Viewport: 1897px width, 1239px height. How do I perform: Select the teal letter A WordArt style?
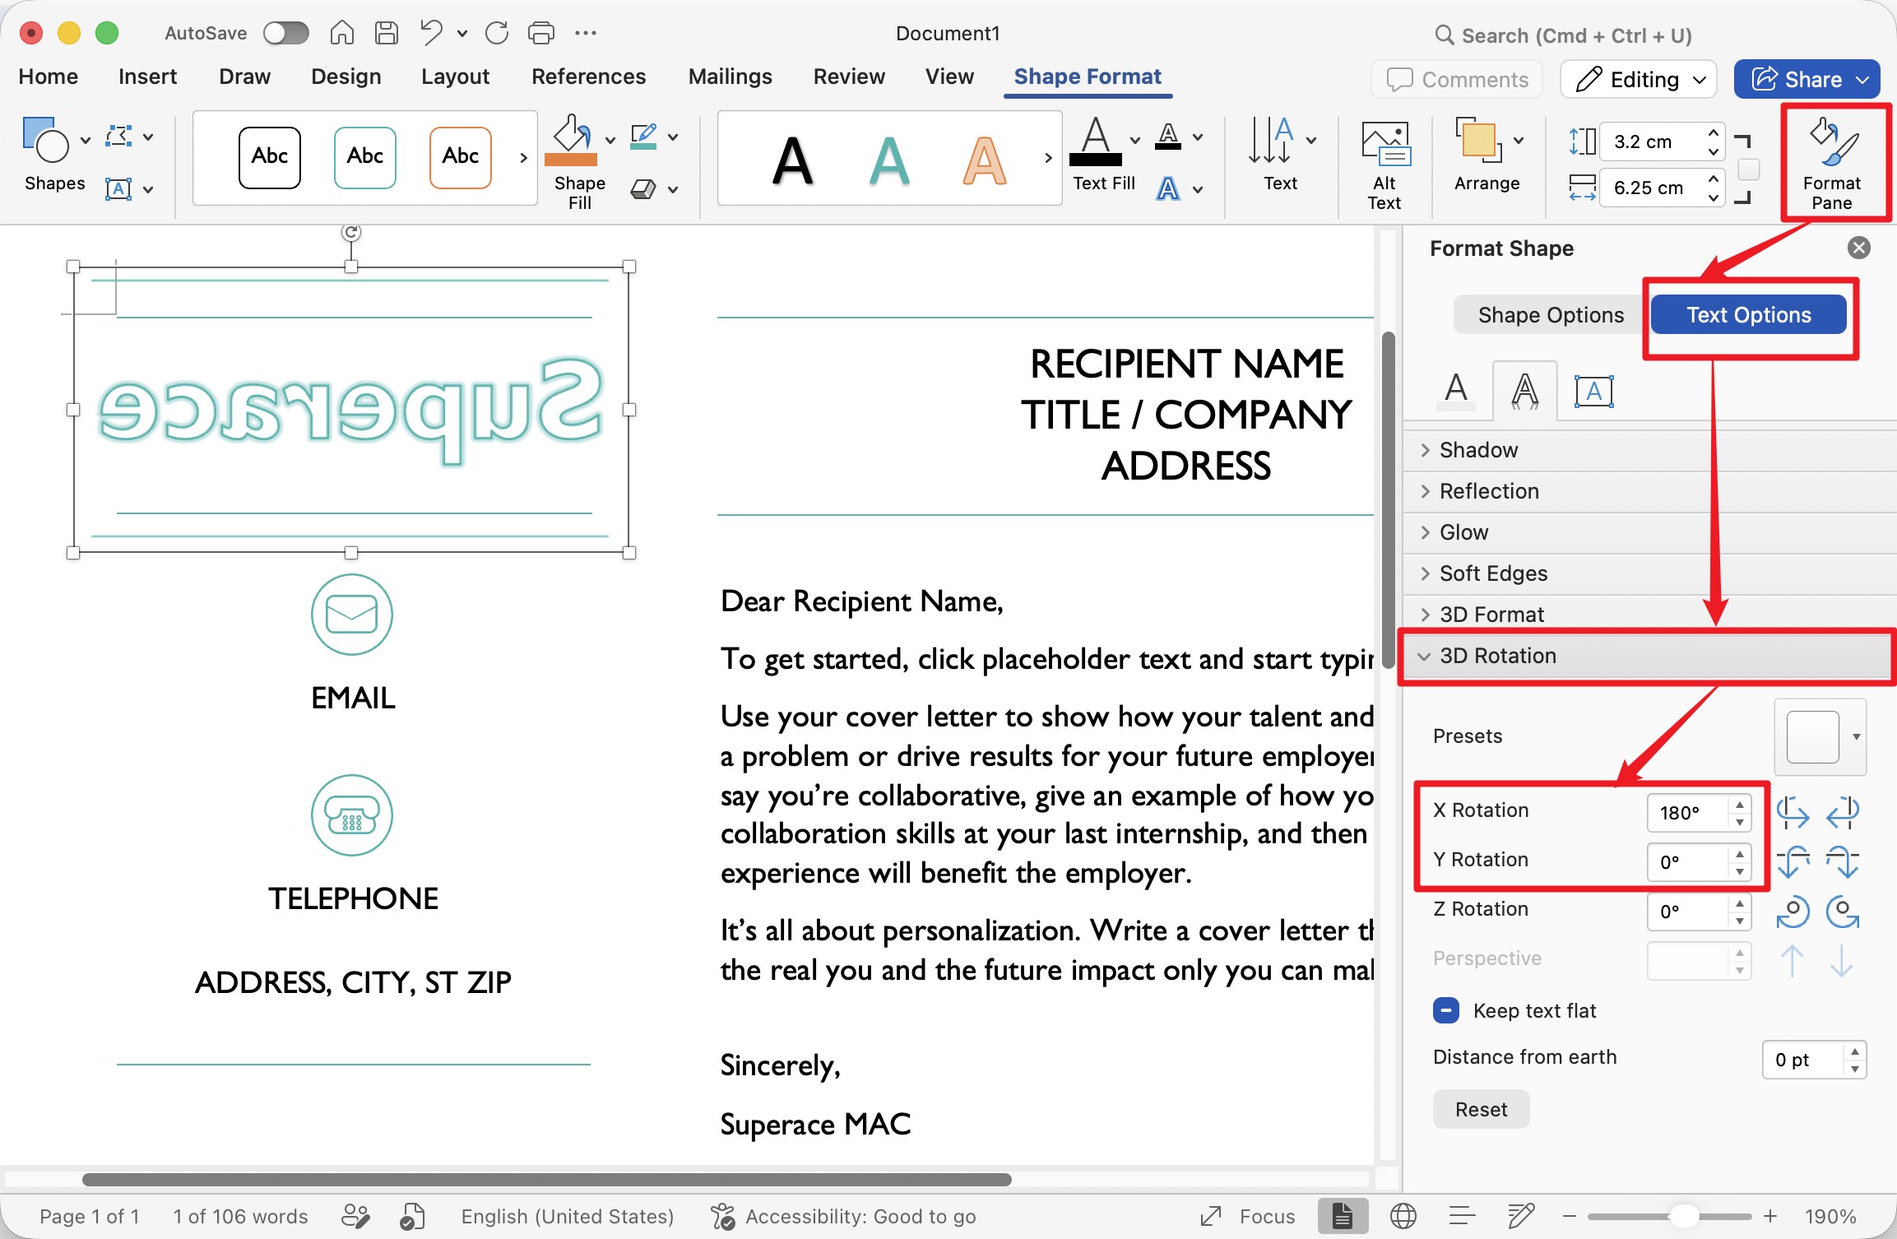889,160
